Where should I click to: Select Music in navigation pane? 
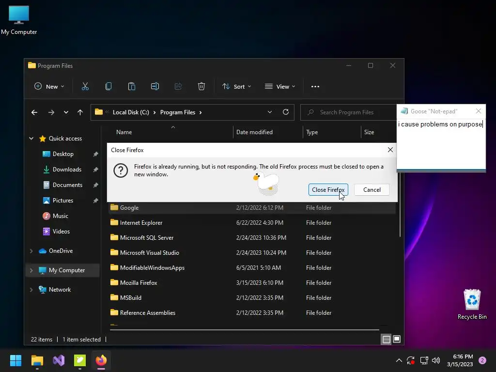click(x=60, y=216)
